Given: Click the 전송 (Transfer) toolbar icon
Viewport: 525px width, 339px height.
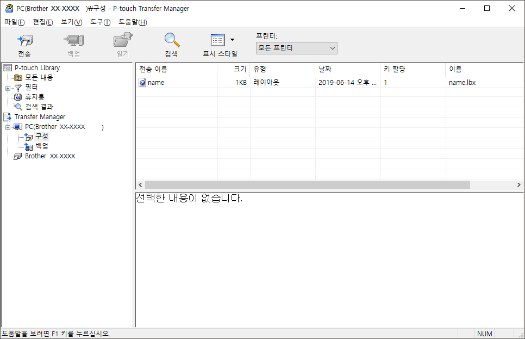Looking at the screenshot, I should click(25, 41).
